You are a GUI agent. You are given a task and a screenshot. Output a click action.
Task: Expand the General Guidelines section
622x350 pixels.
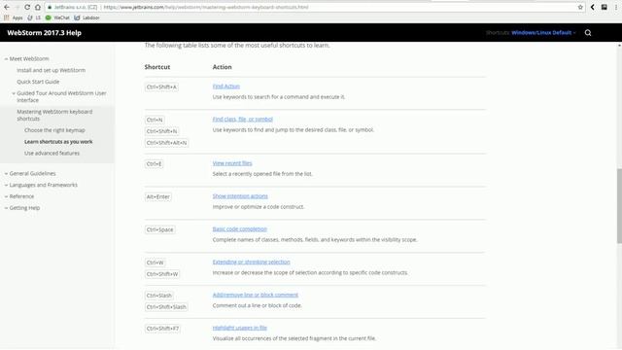[6, 173]
